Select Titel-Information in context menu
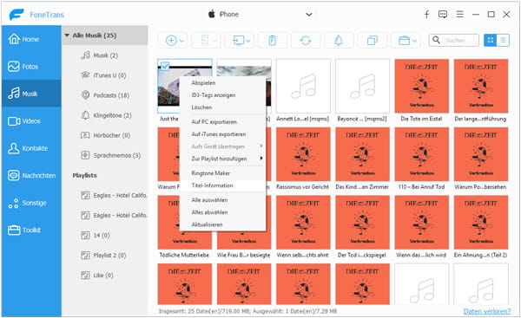The image size is (521, 318). click(x=222, y=185)
